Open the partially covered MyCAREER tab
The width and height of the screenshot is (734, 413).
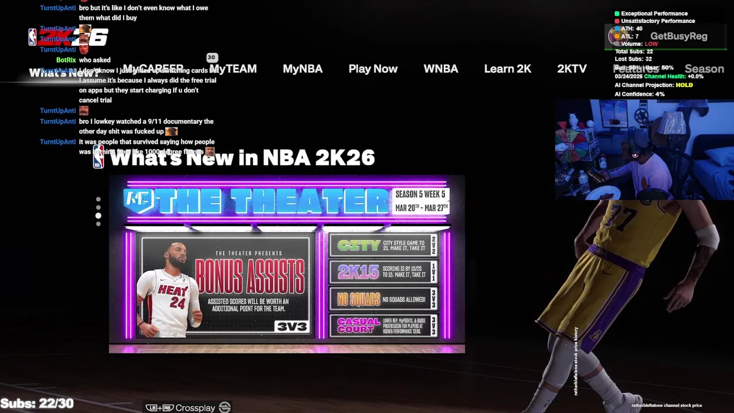click(153, 69)
